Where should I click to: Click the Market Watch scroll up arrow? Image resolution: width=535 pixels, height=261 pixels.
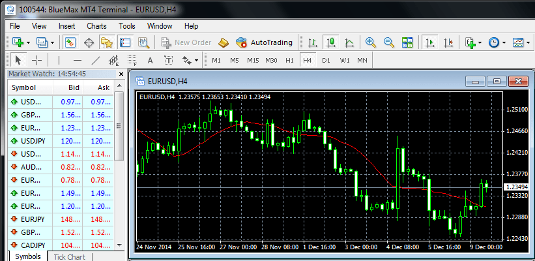pyautogui.click(x=119, y=85)
